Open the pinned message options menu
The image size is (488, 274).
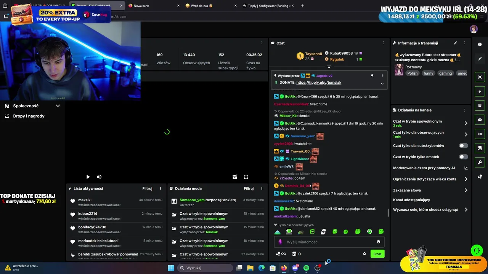coord(382,75)
